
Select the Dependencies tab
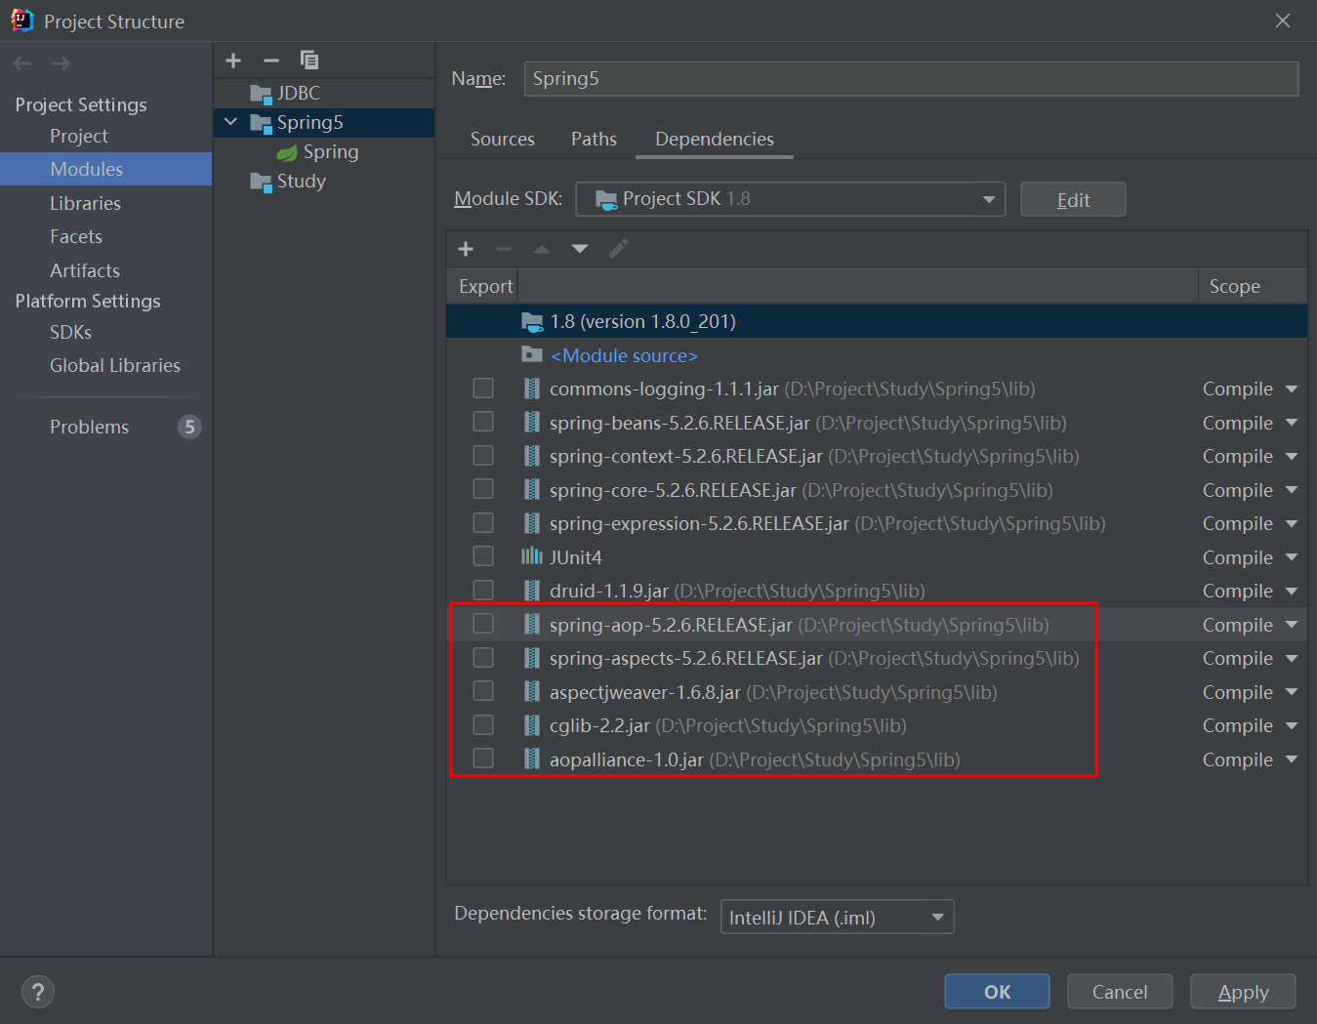715,139
